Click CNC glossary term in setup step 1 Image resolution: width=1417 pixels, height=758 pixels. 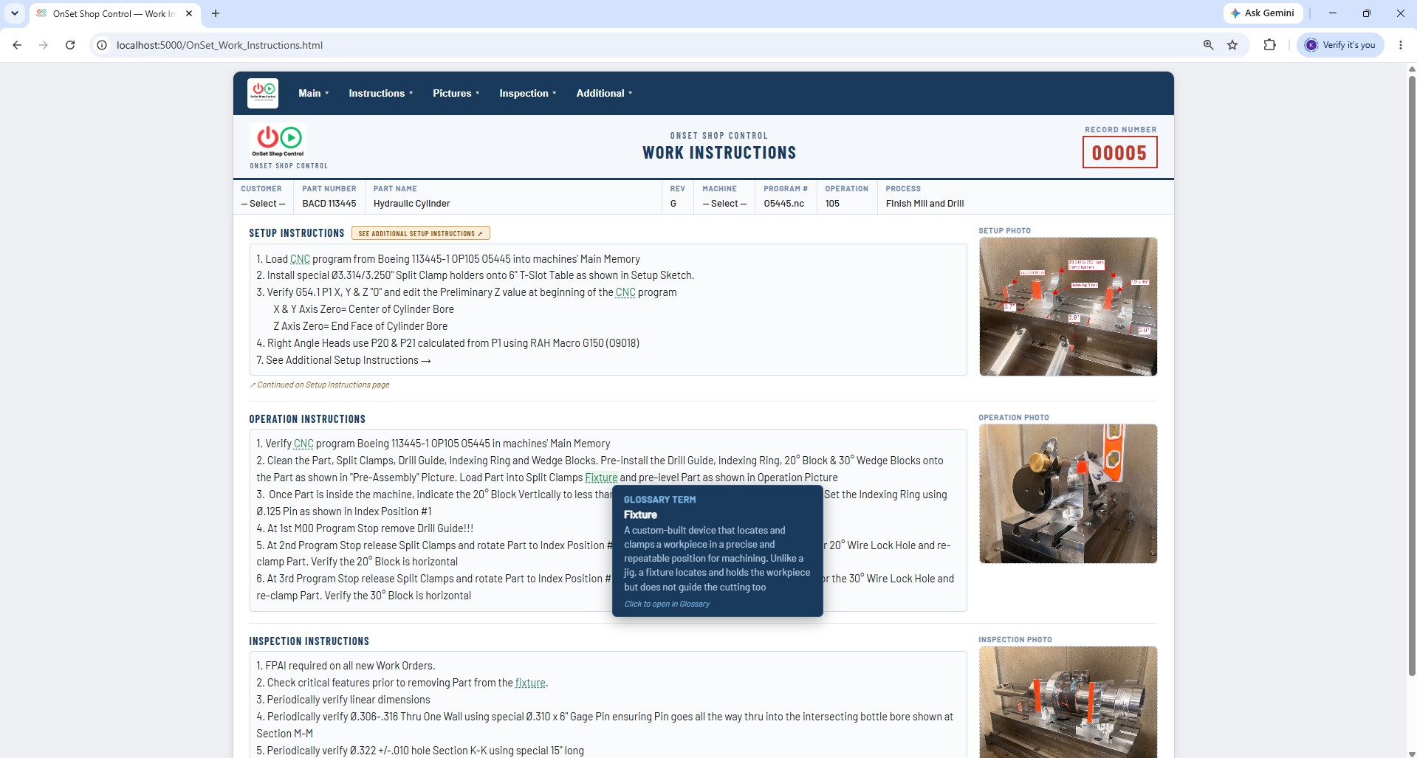tap(300, 259)
